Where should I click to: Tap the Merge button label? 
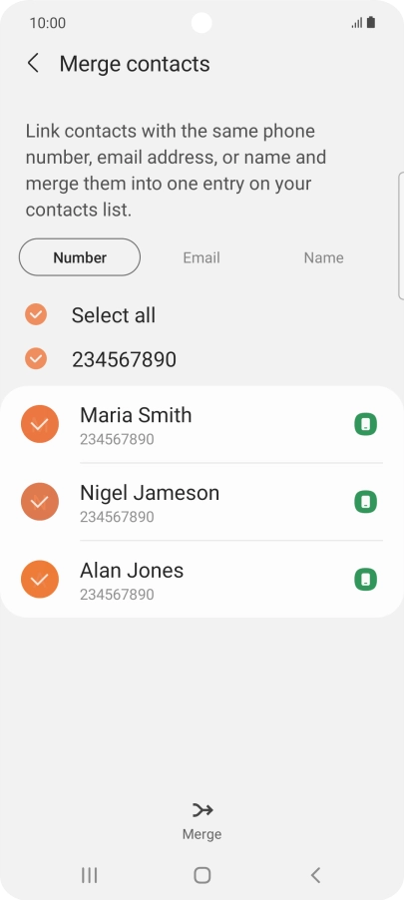pyautogui.click(x=202, y=834)
